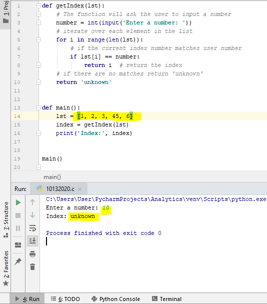Toggle scroll to end of output
This screenshot has height=304, width=267.
(32, 241)
